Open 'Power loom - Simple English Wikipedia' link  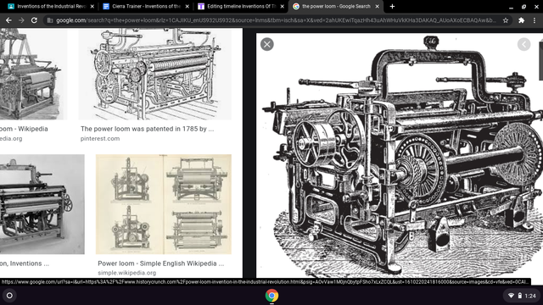pos(160,263)
